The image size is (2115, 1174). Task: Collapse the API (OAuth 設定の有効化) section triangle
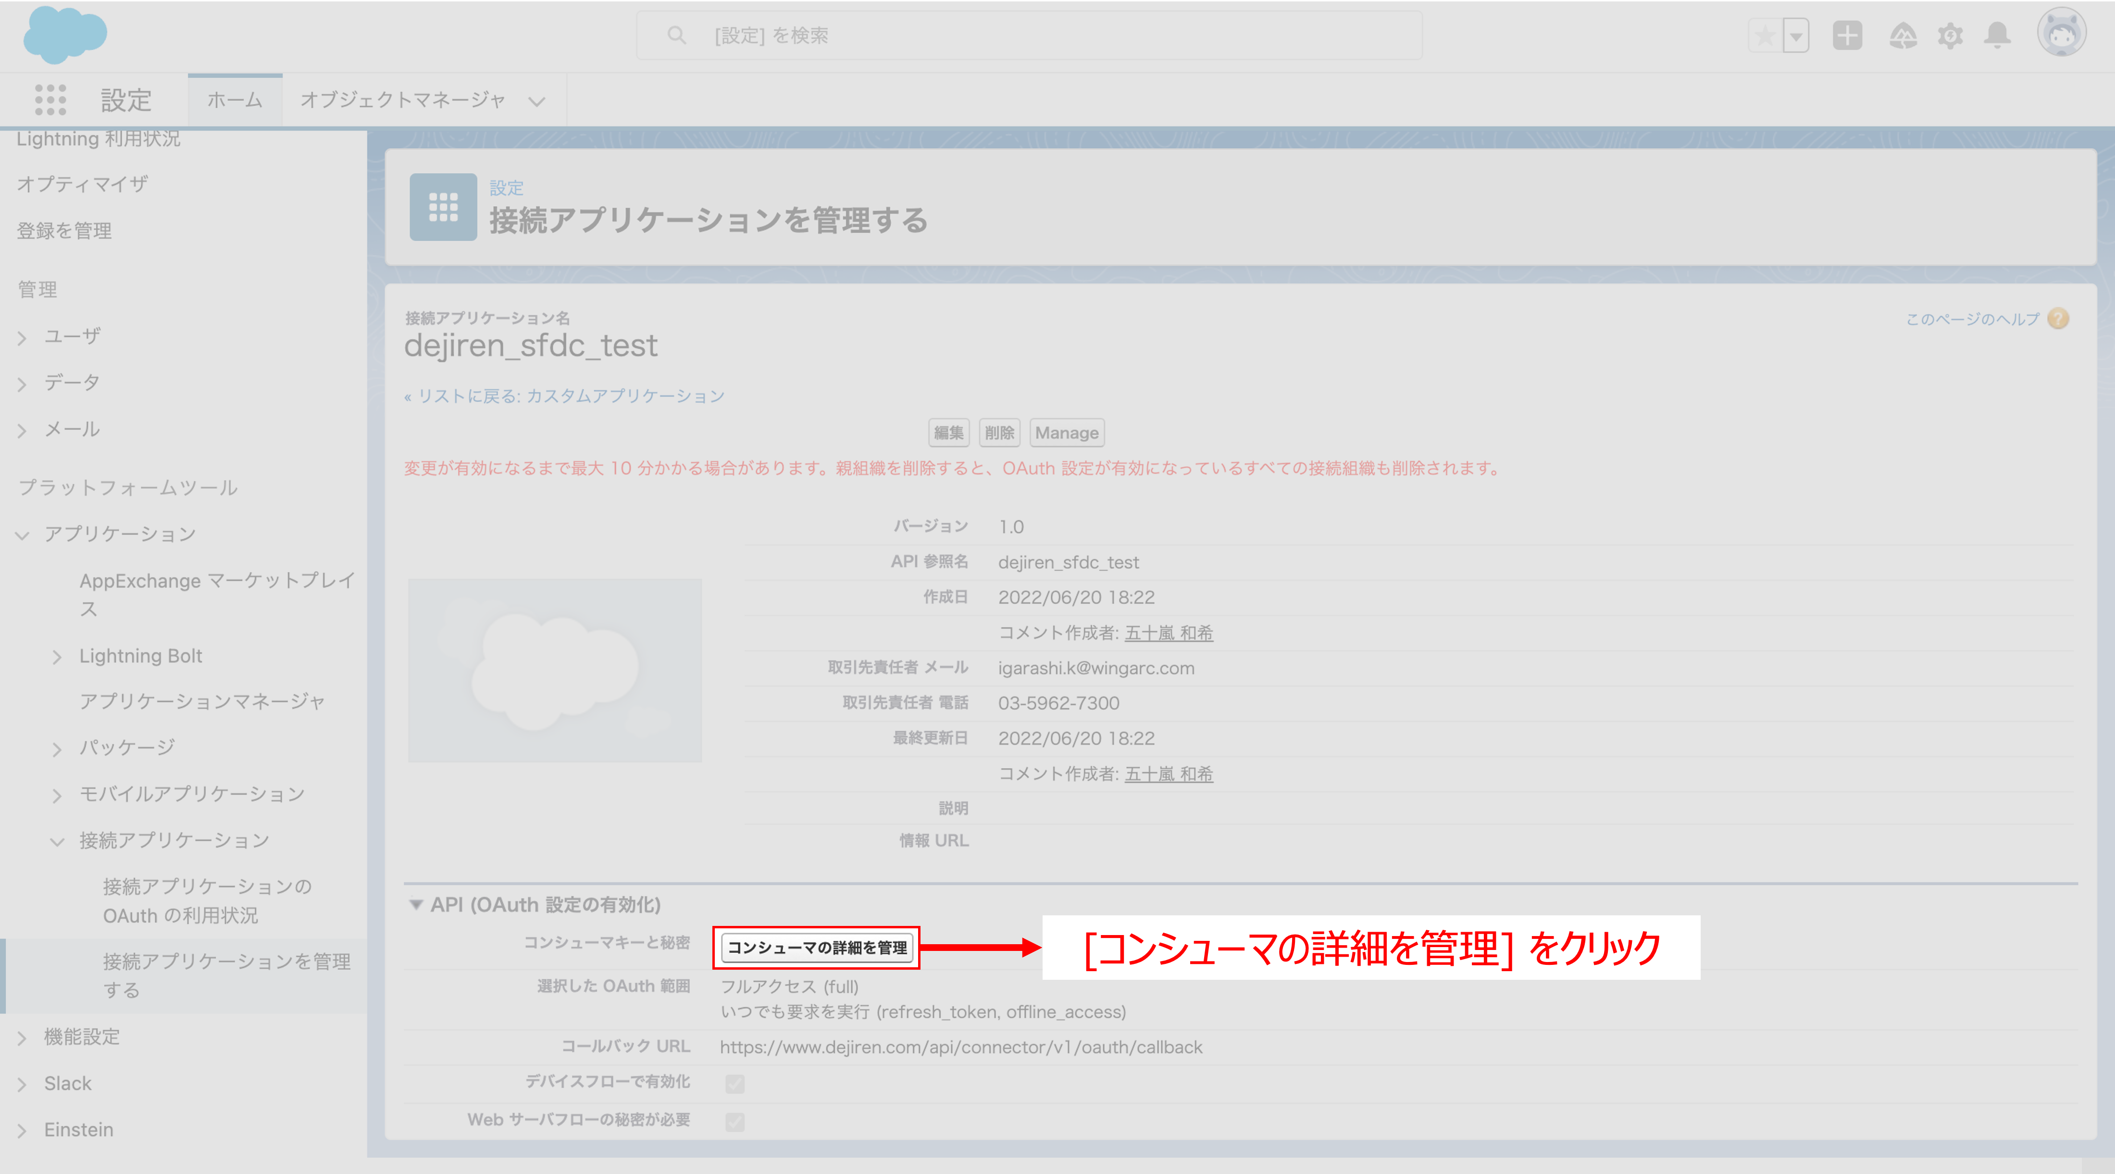pyautogui.click(x=416, y=905)
